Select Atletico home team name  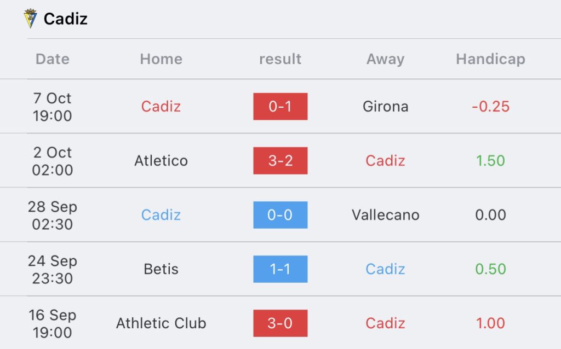161,161
